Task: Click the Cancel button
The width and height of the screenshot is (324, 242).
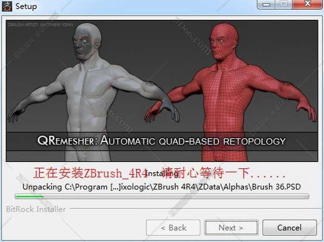Action: (x=290, y=227)
